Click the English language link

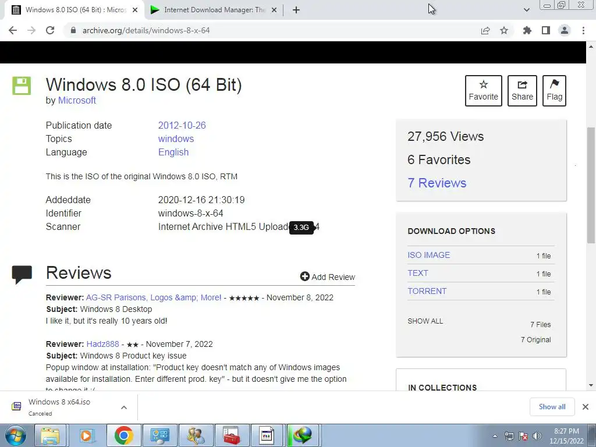click(173, 152)
